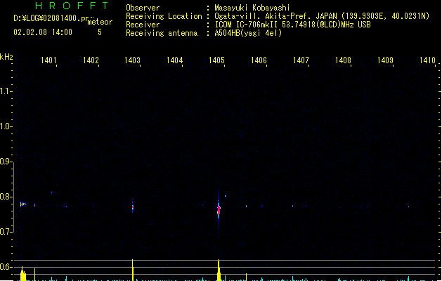Screen dimensions: 442x281
Task: Click the 'meteor' count label
Action: 100,22
